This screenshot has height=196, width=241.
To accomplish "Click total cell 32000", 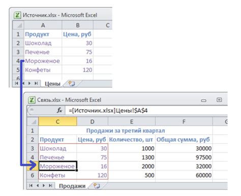I will click(184, 166).
